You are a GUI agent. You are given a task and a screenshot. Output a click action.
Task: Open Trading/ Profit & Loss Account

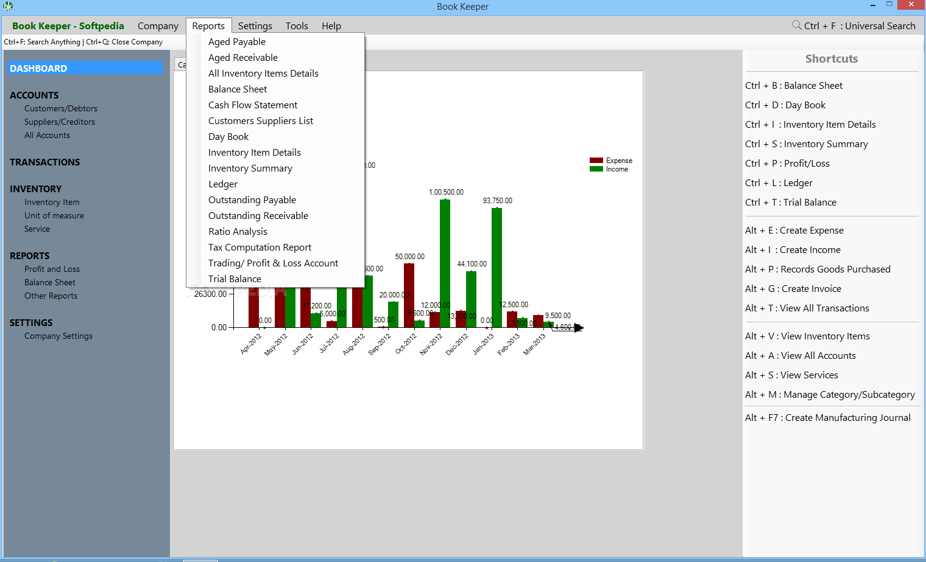click(273, 263)
